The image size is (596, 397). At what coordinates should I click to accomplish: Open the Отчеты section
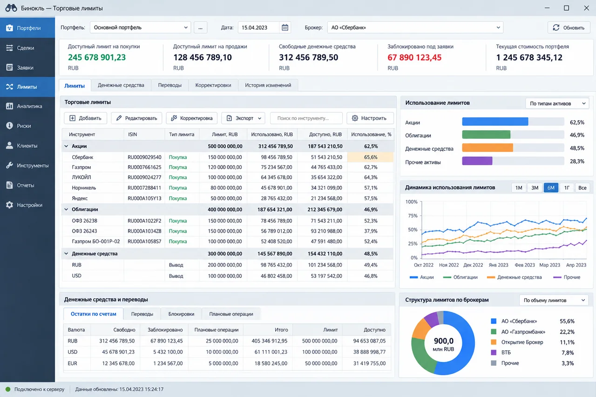[x=27, y=185]
